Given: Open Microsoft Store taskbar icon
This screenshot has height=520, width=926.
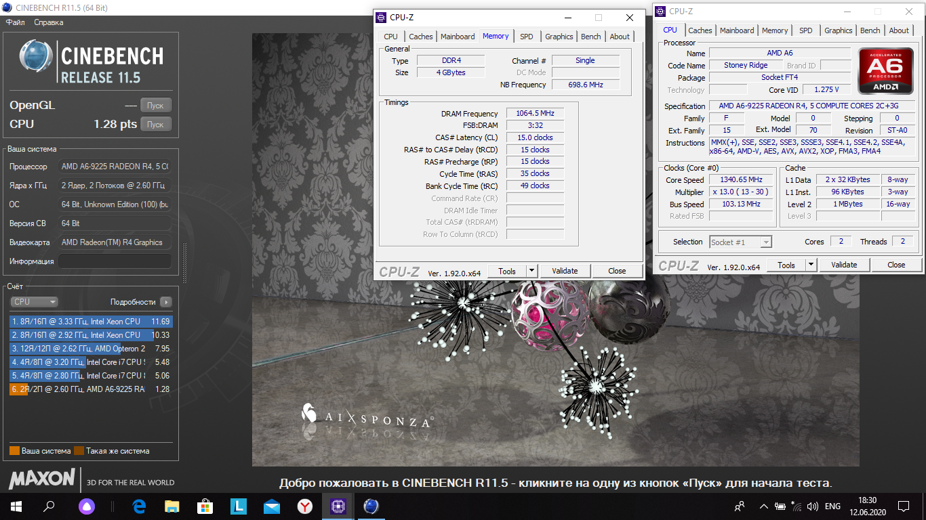Looking at the screenshot, I should point(205,506).
